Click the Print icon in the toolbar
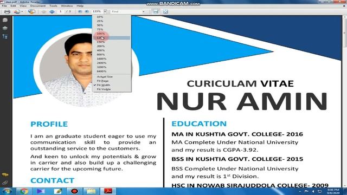The image size is (347, 195). pyautogui.click(x=7, y=11)
